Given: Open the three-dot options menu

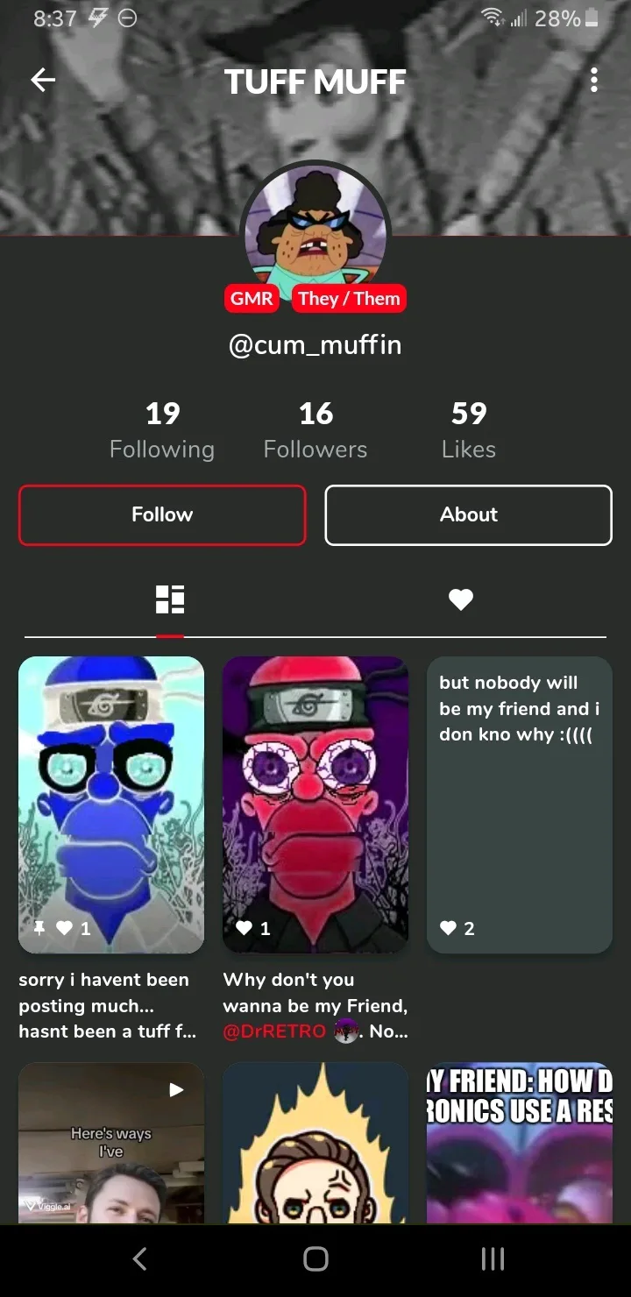Looking at the screenshot, I should (594, 81).
